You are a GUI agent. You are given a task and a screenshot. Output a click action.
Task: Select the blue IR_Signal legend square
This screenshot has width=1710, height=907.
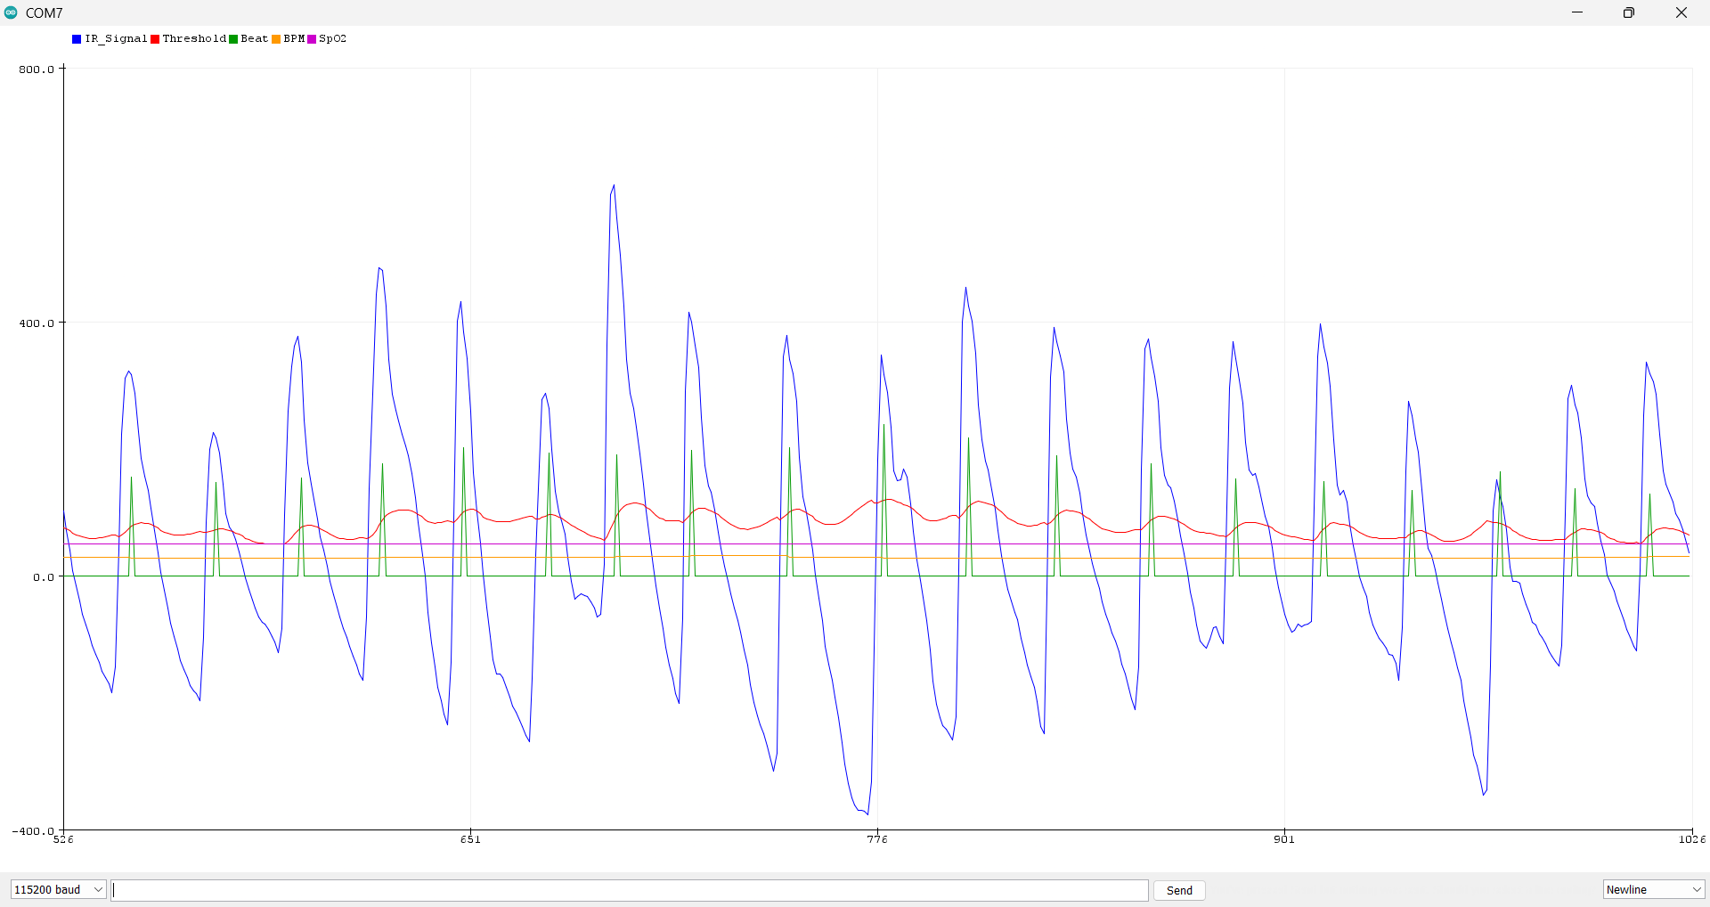(x=77, y=38)
